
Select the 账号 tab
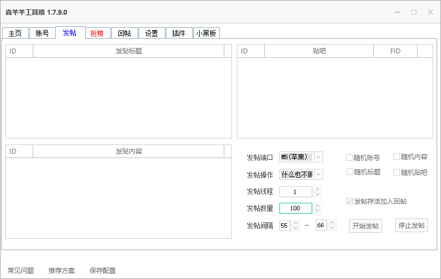tap(42, 33)
